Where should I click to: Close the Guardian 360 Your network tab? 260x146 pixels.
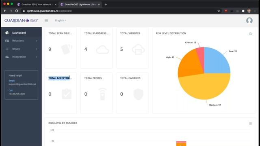click(x=56, y=4)
